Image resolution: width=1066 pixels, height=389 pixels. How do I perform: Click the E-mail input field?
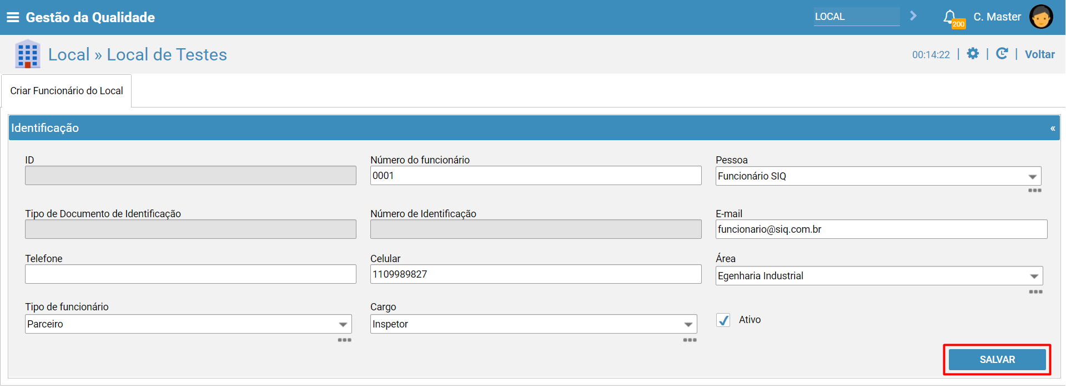tap(881, 229)
